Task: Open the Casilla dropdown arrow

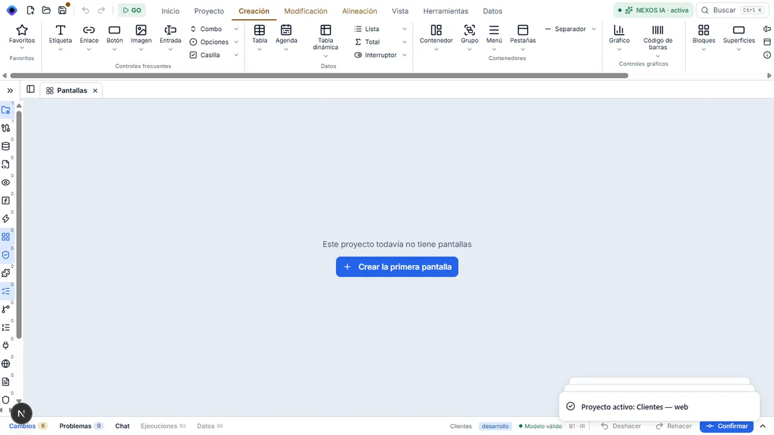Action: tap(236, 55)
